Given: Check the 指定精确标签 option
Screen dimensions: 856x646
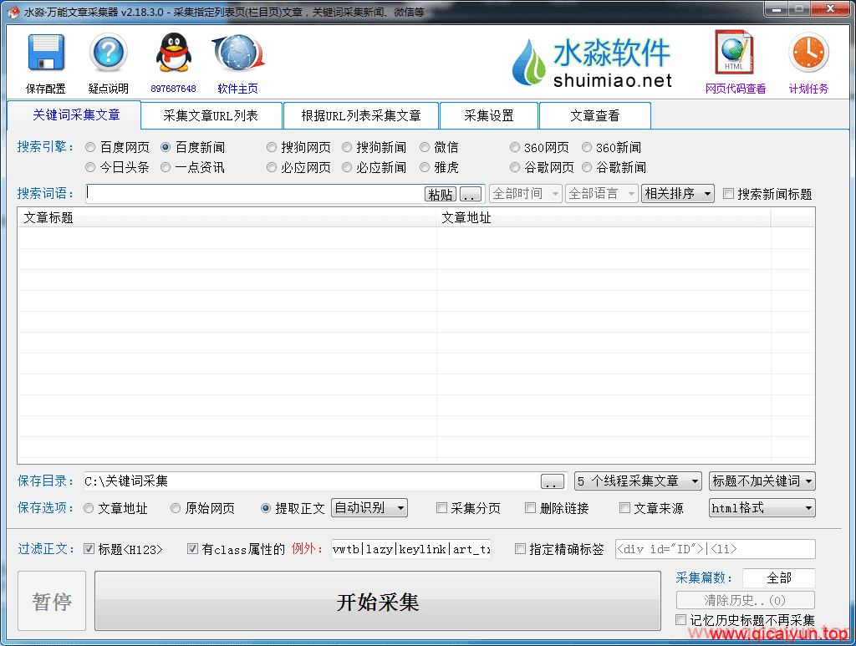Looking at the screenshot, I should (x=520, y=549).
